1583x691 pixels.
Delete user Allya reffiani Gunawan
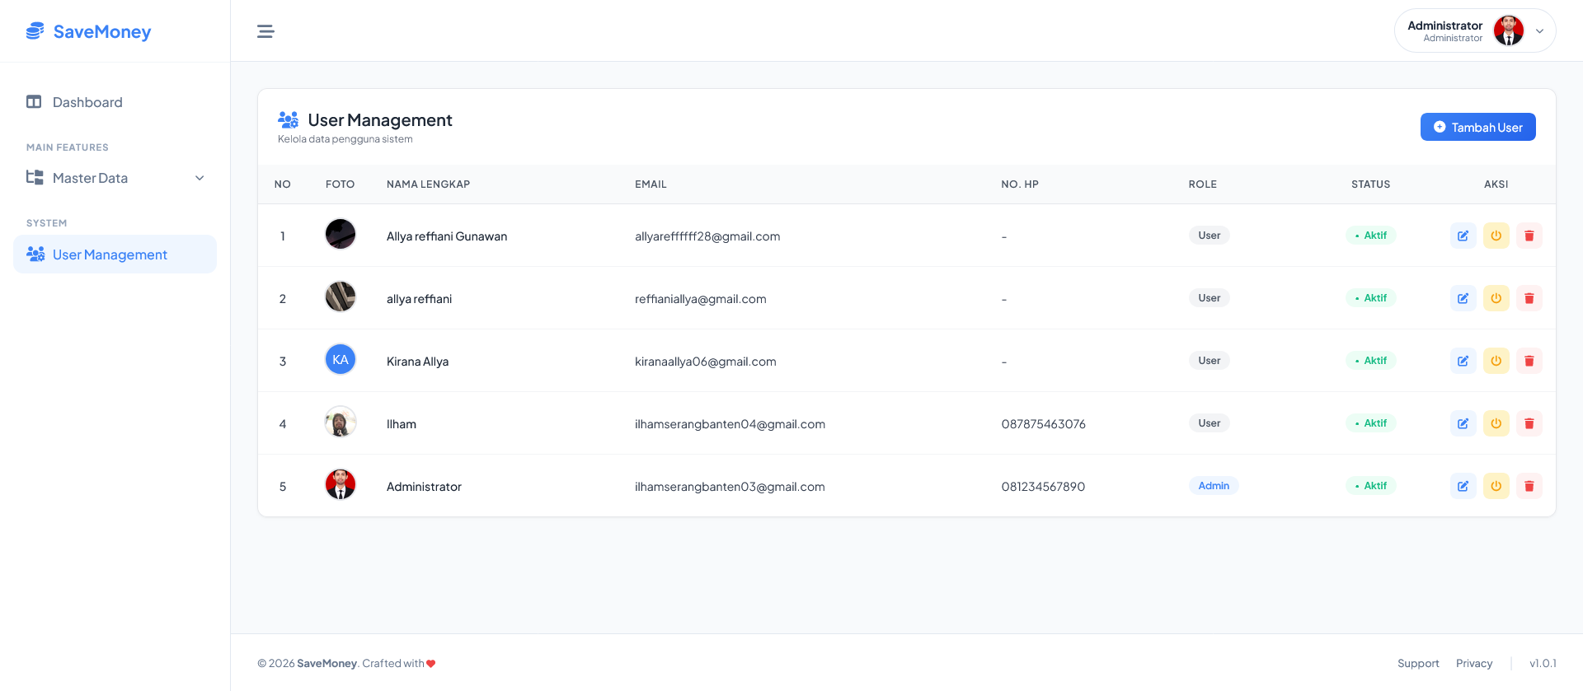(x=1529, y=236)
